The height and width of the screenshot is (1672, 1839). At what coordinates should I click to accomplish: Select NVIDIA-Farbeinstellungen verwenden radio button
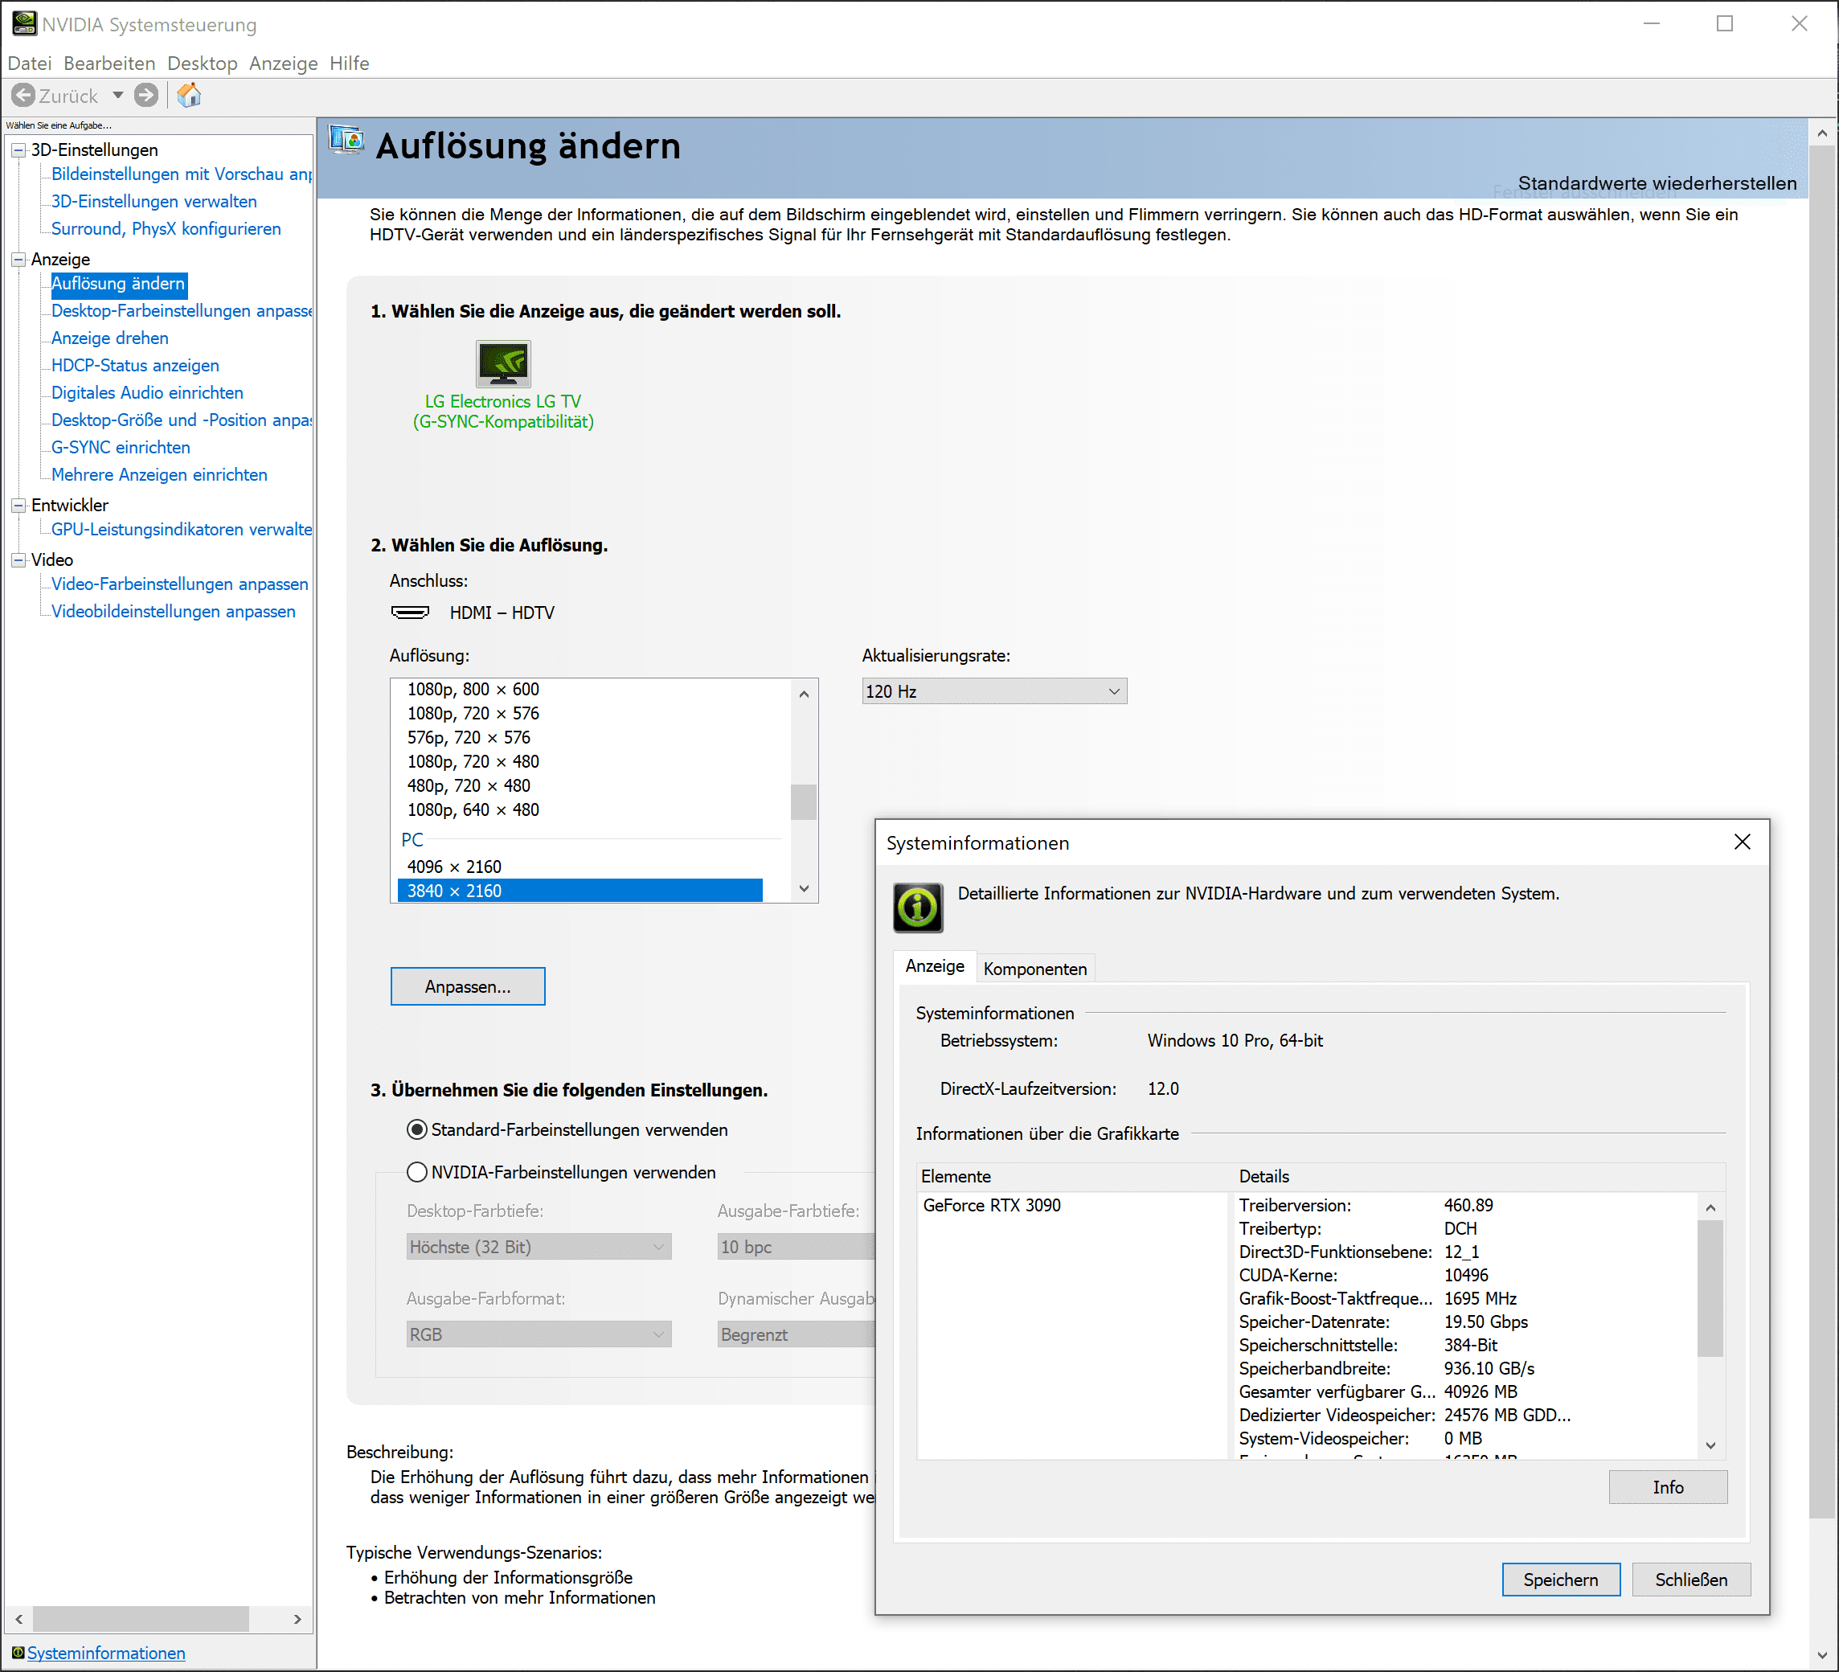pyautogui.click(x=417, y=1172)
